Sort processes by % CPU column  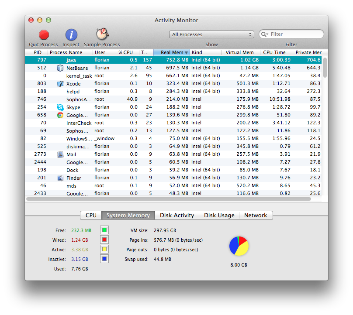[x=125, y=53]
